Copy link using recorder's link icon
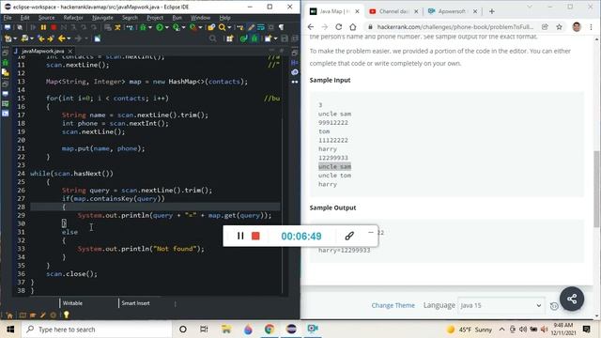 pos(349,236)
